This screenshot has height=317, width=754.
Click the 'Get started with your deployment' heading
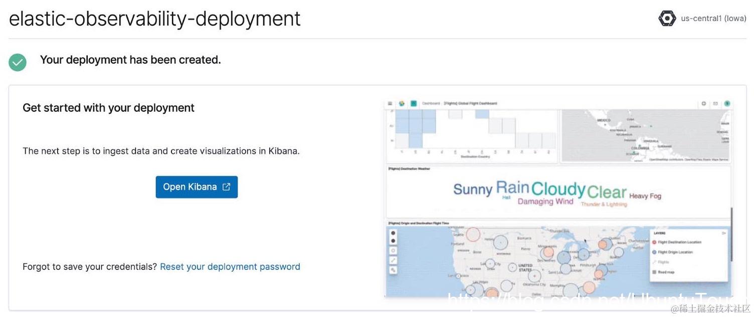(108, 108)
